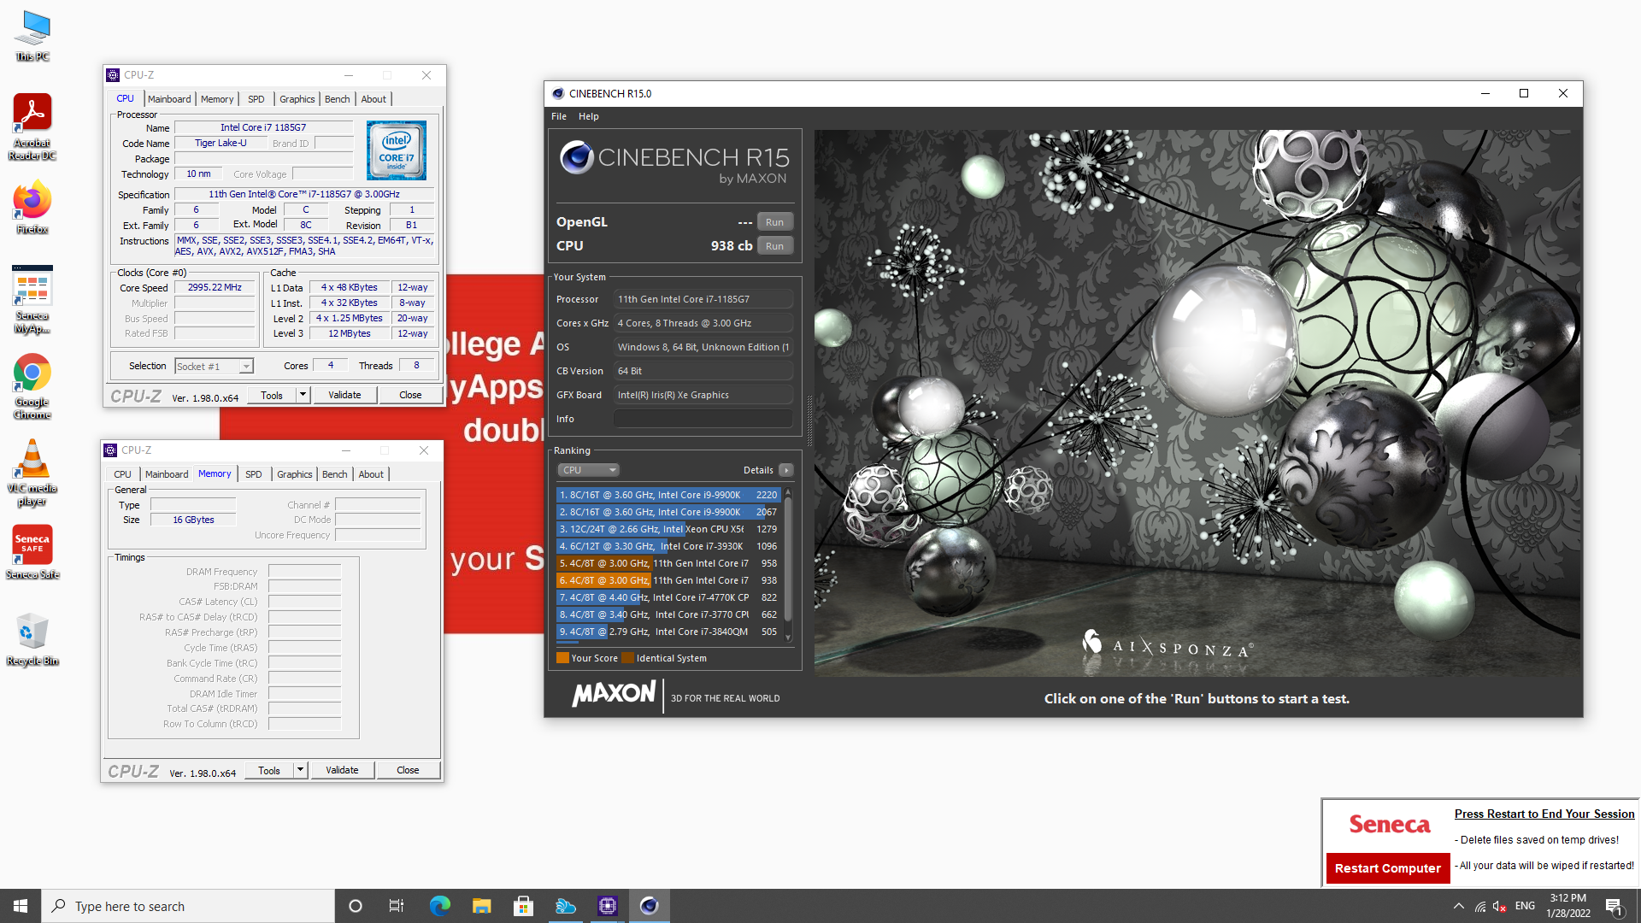Open Cortana circle icon on taskbar

coord(356,906)
